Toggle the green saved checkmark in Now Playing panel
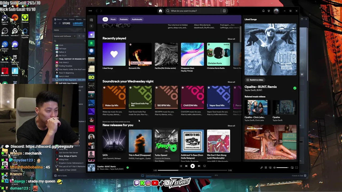Screen dimensions: 342x192 tap(295, 88)
